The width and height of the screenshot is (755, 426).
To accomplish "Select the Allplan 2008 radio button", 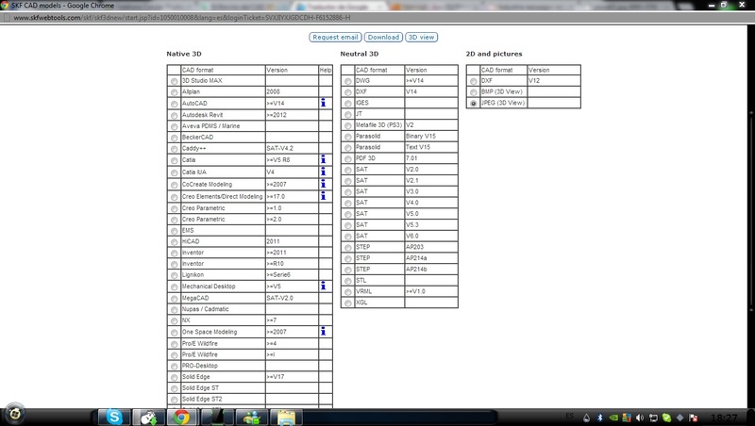I will click(x=175, y=92).
